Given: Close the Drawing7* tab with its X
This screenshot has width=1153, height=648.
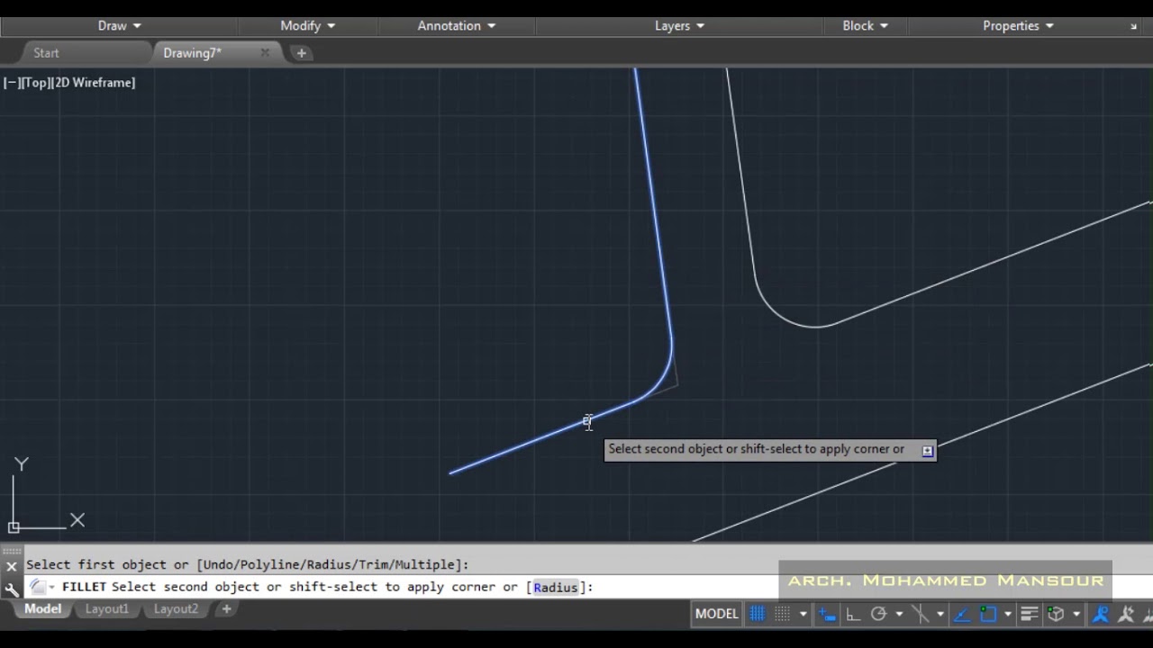Looking at the screenshot, I should (x=265, y=53).
